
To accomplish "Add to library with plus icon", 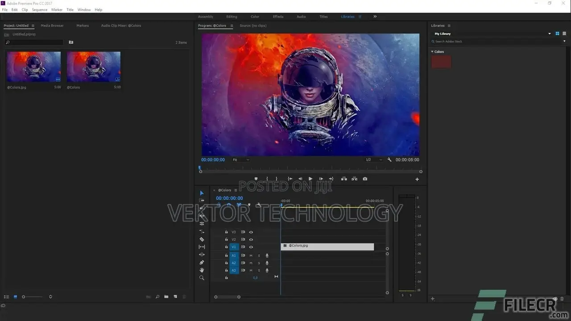I will pos(432,299).
